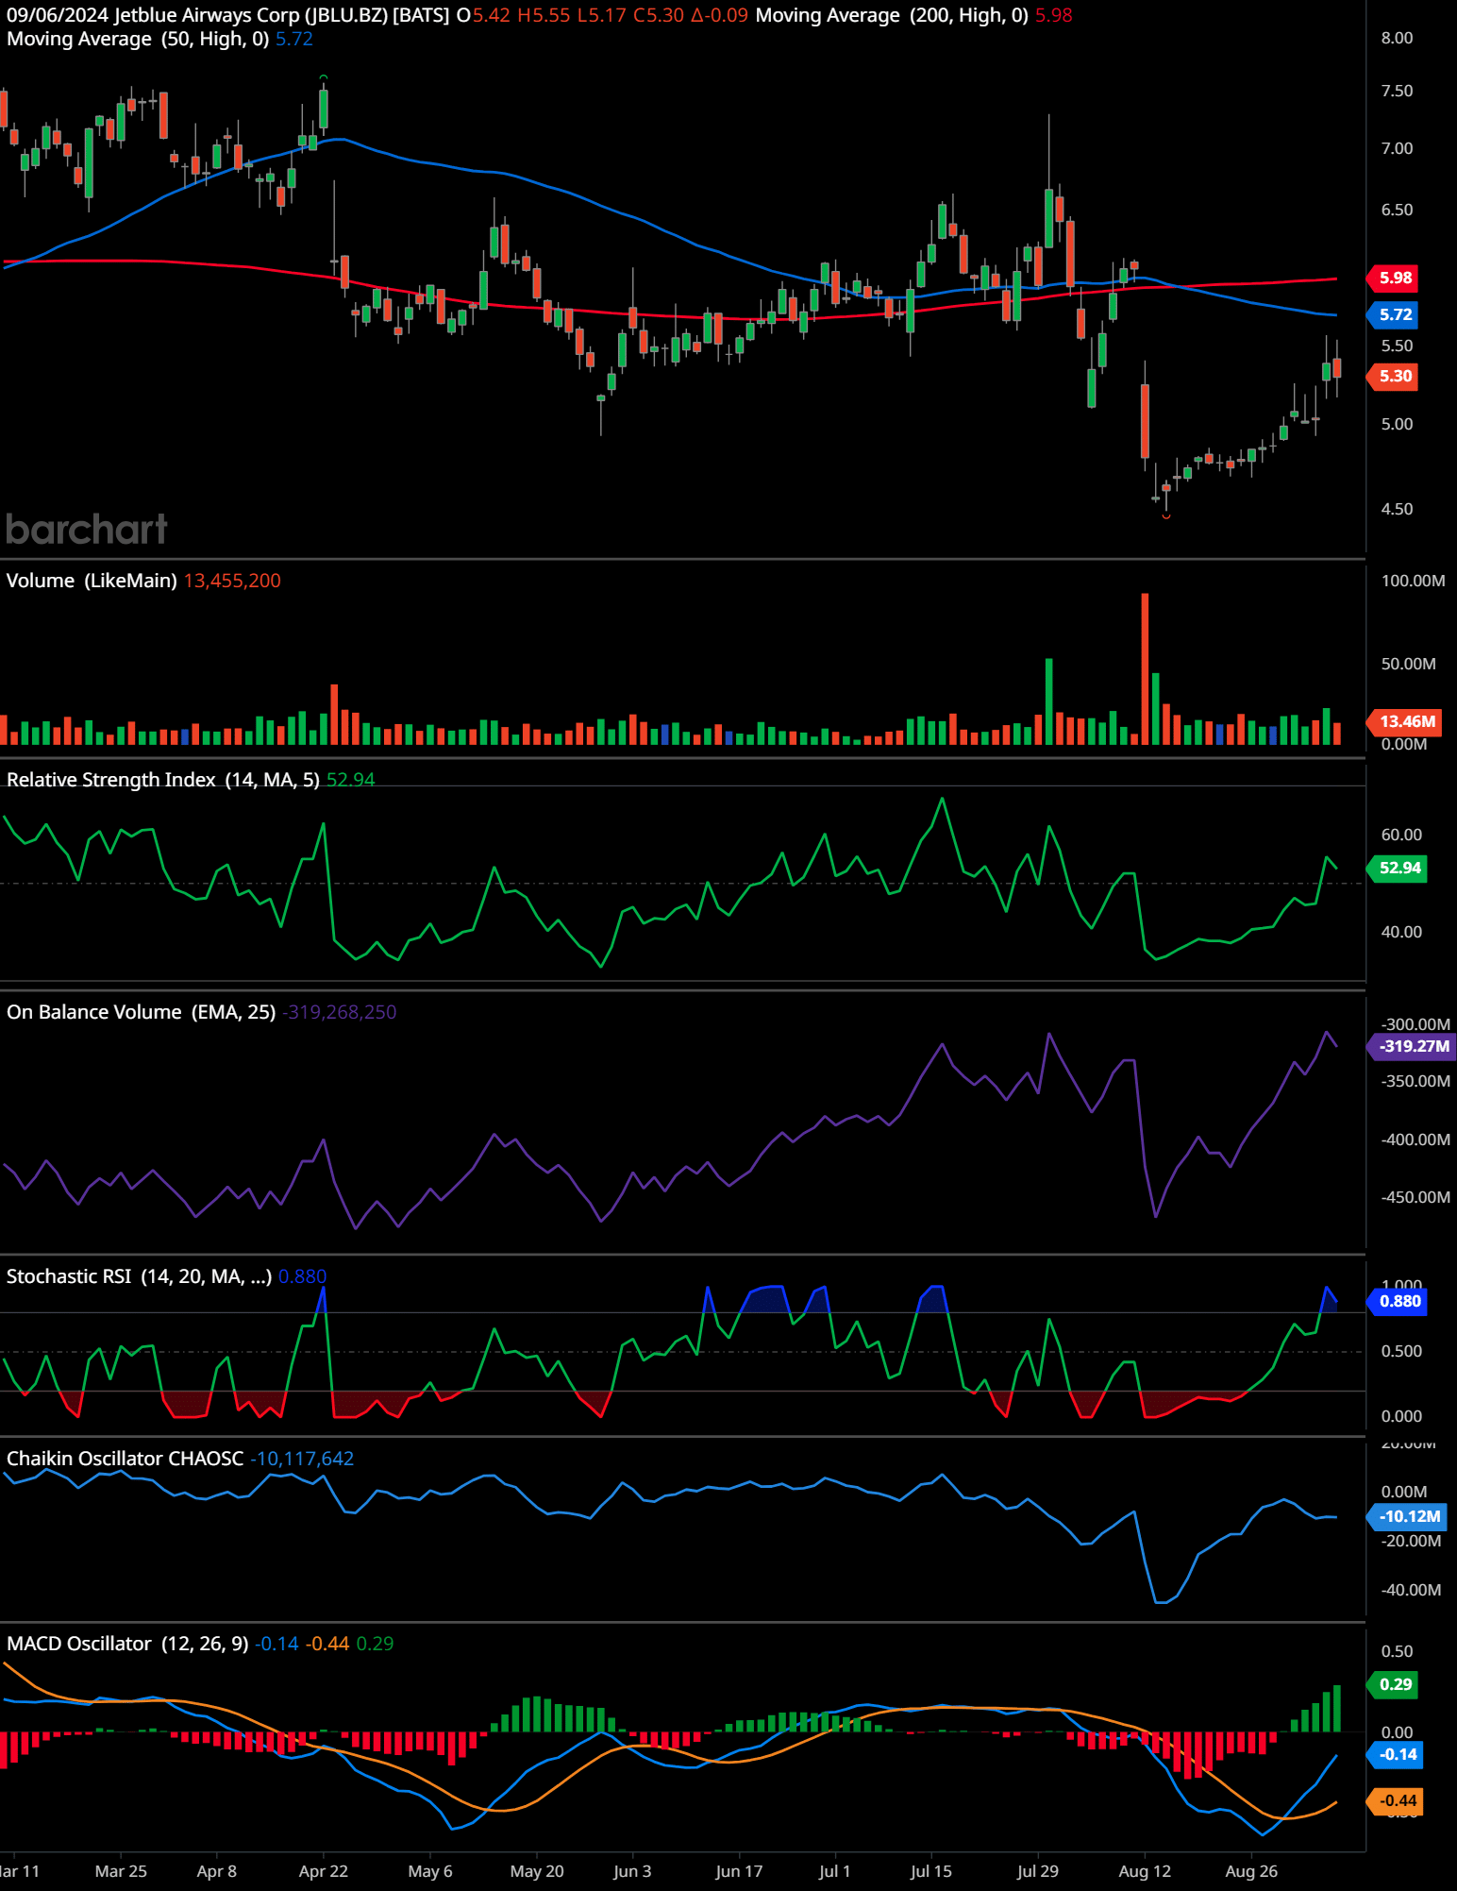This screenshot has width=1457, height=1891.
Task: Click the On Balance Volume (EMA, 25) label
Action: [141, 1012]
